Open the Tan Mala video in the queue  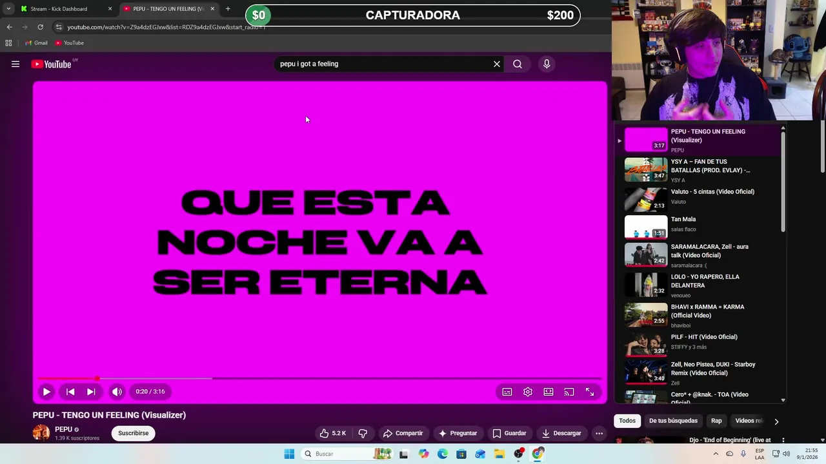(697, 226)
